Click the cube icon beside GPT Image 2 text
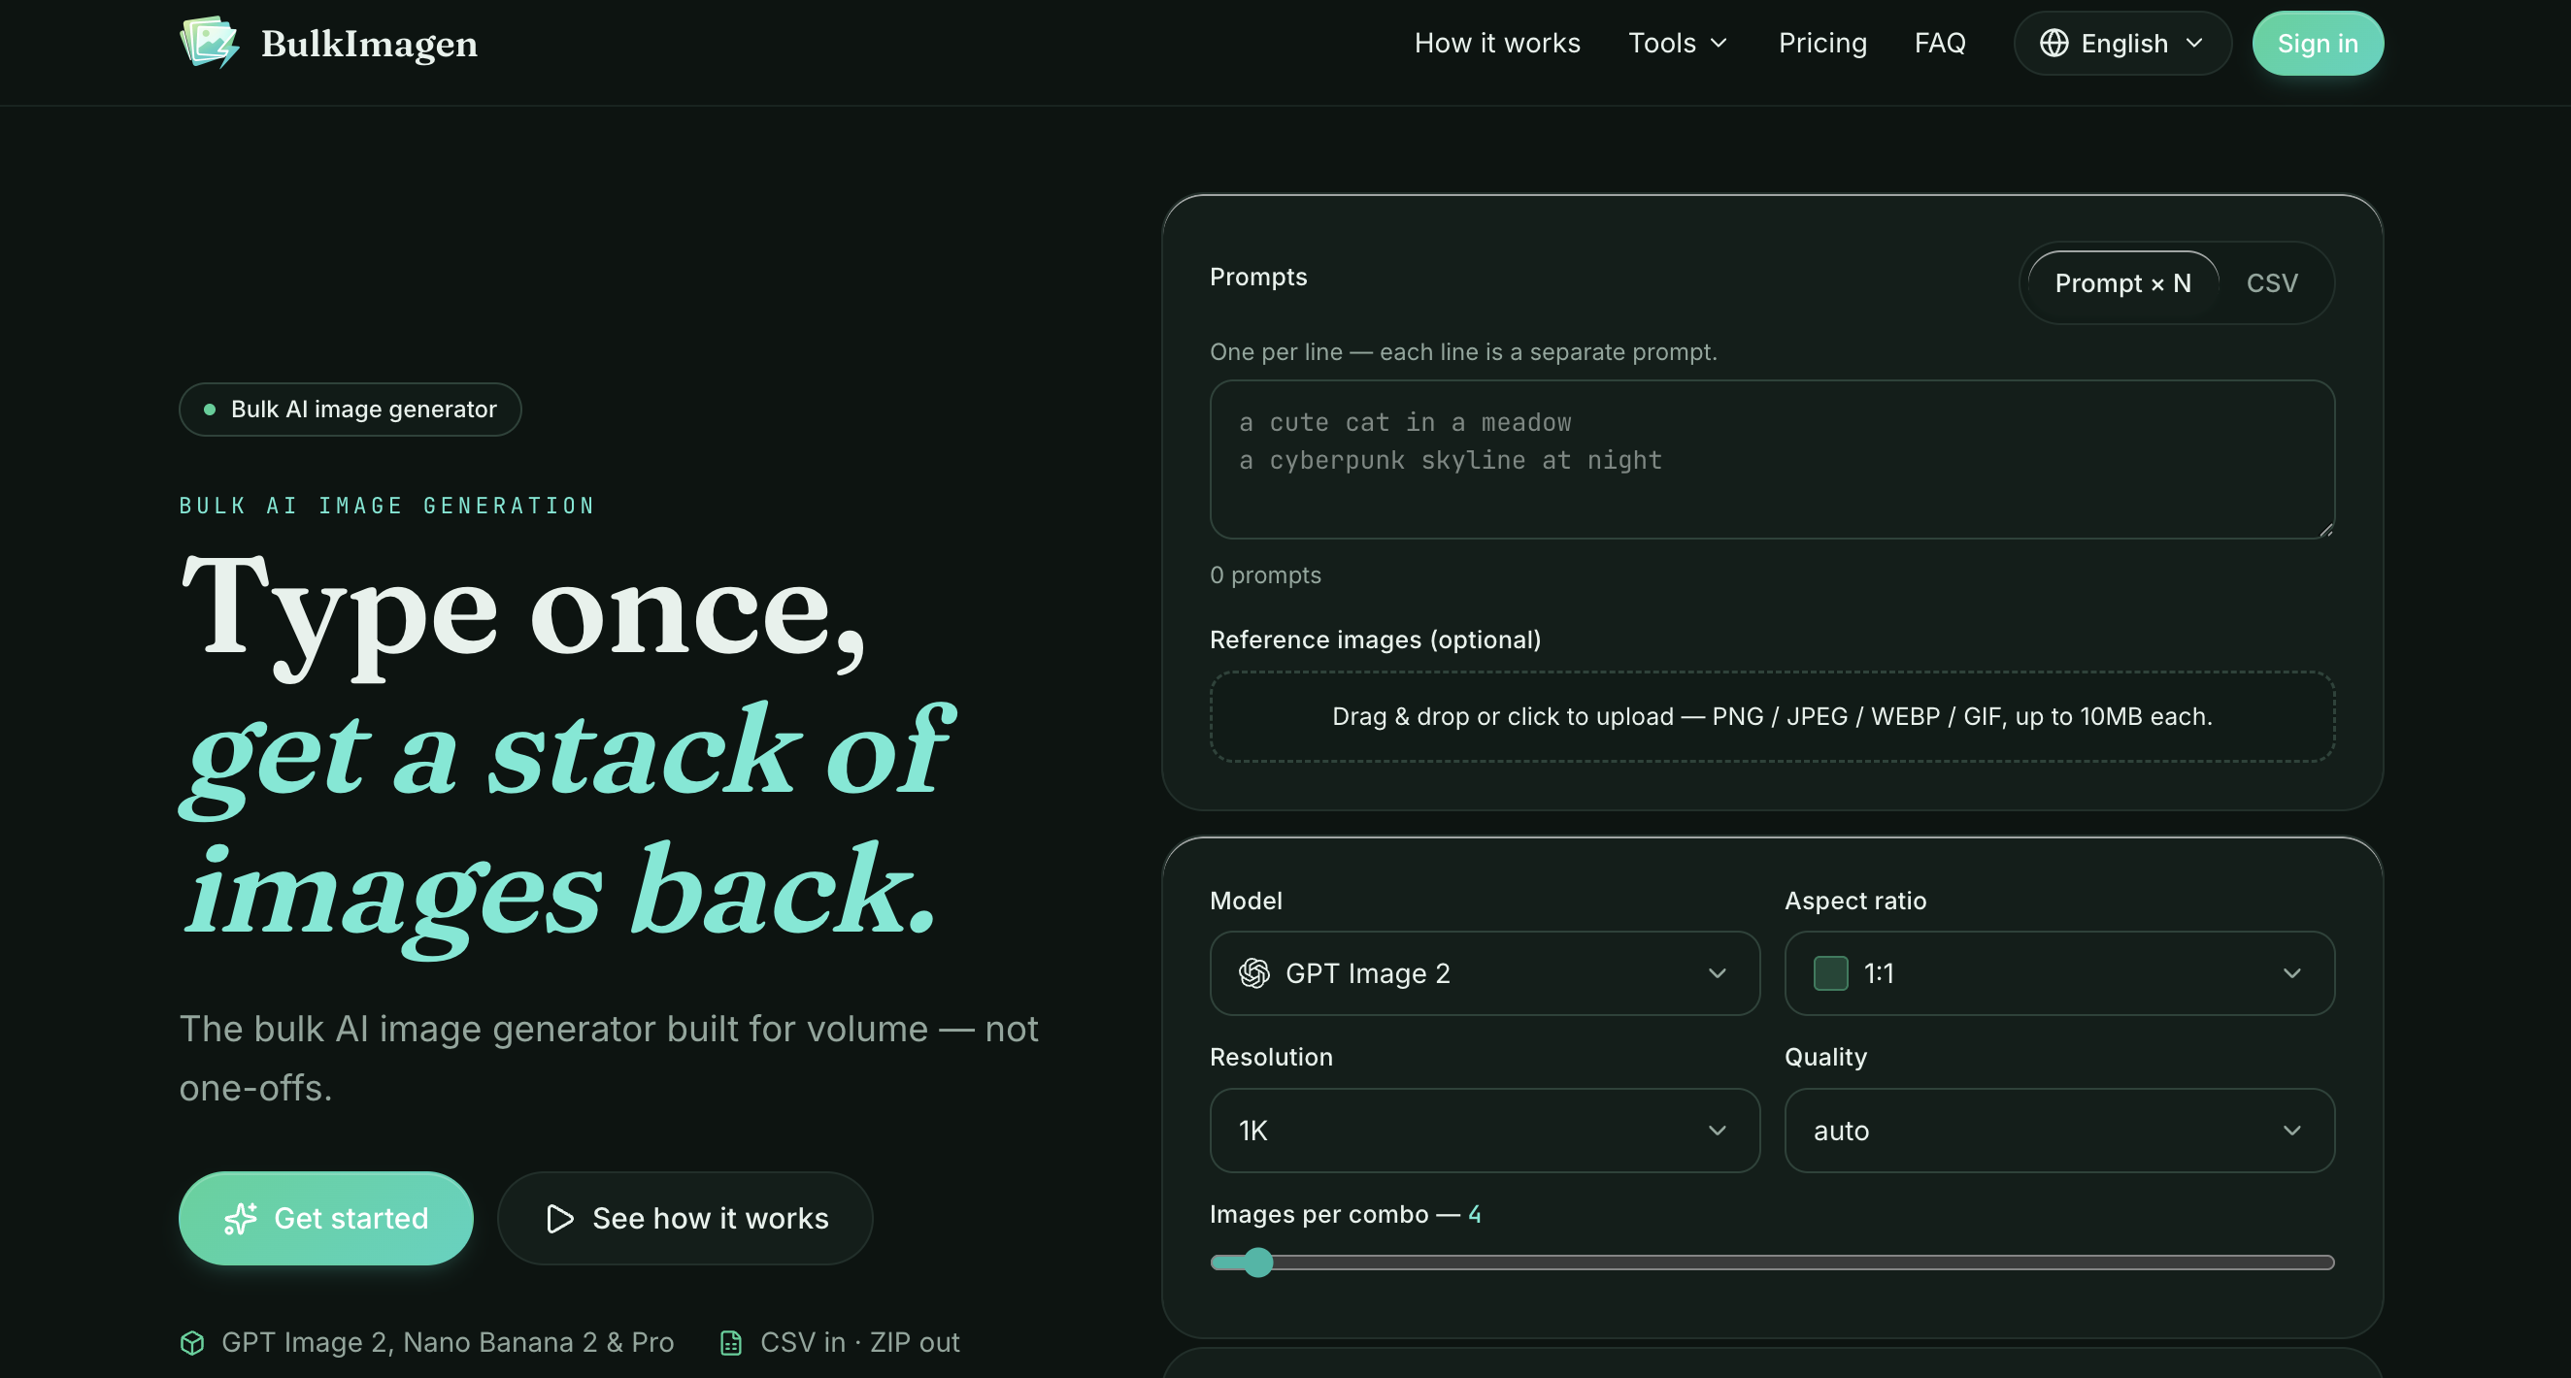The image size is (2571, 1378). [x=192, y=1343]
